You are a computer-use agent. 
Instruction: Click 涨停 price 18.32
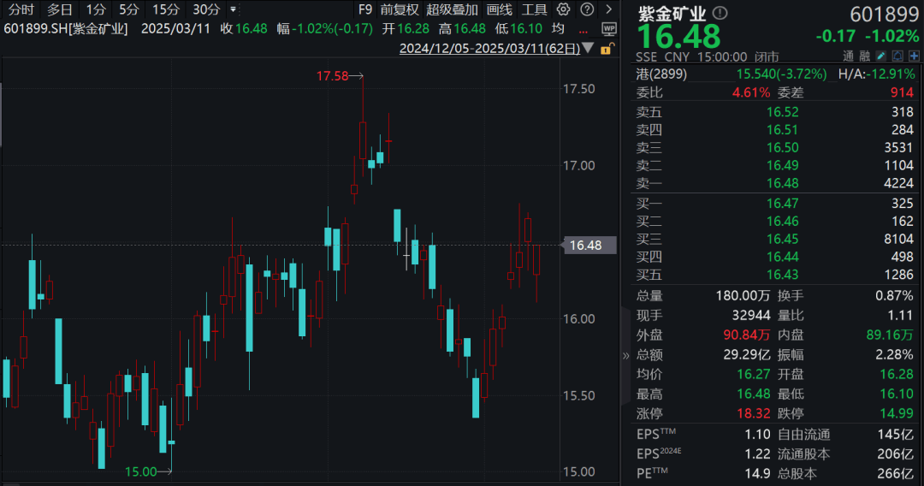point(753,413)
